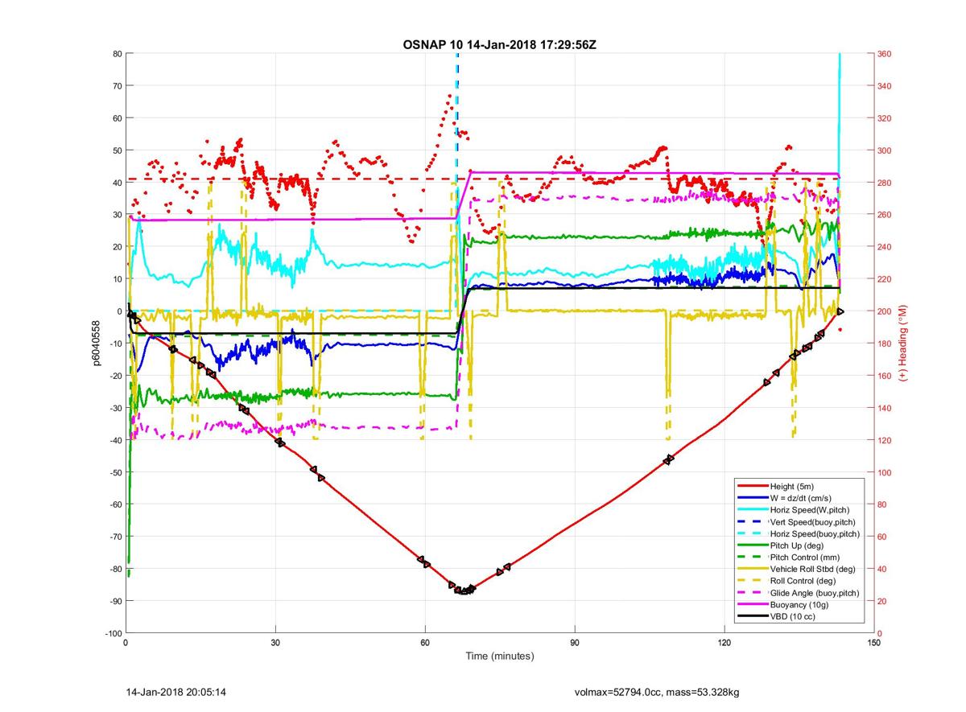Select the left axis tick label -100
The height and width of the screenshot is (712, 966).
[113, 633]
